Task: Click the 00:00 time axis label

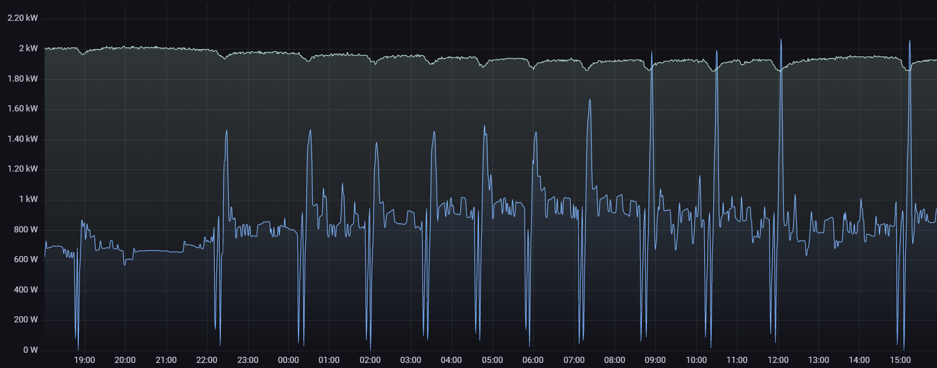Action: tap(288, 360)
